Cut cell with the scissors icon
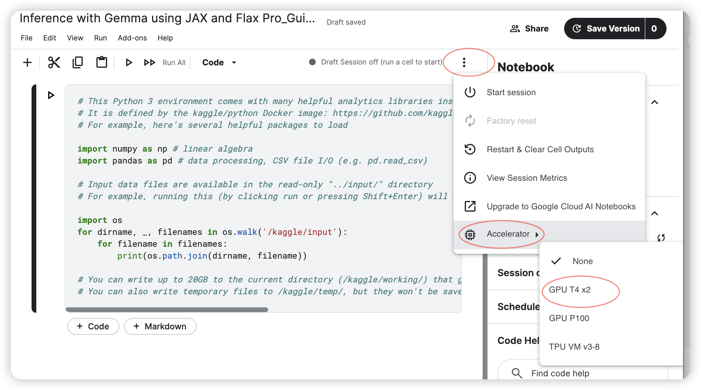 (54, 62)
